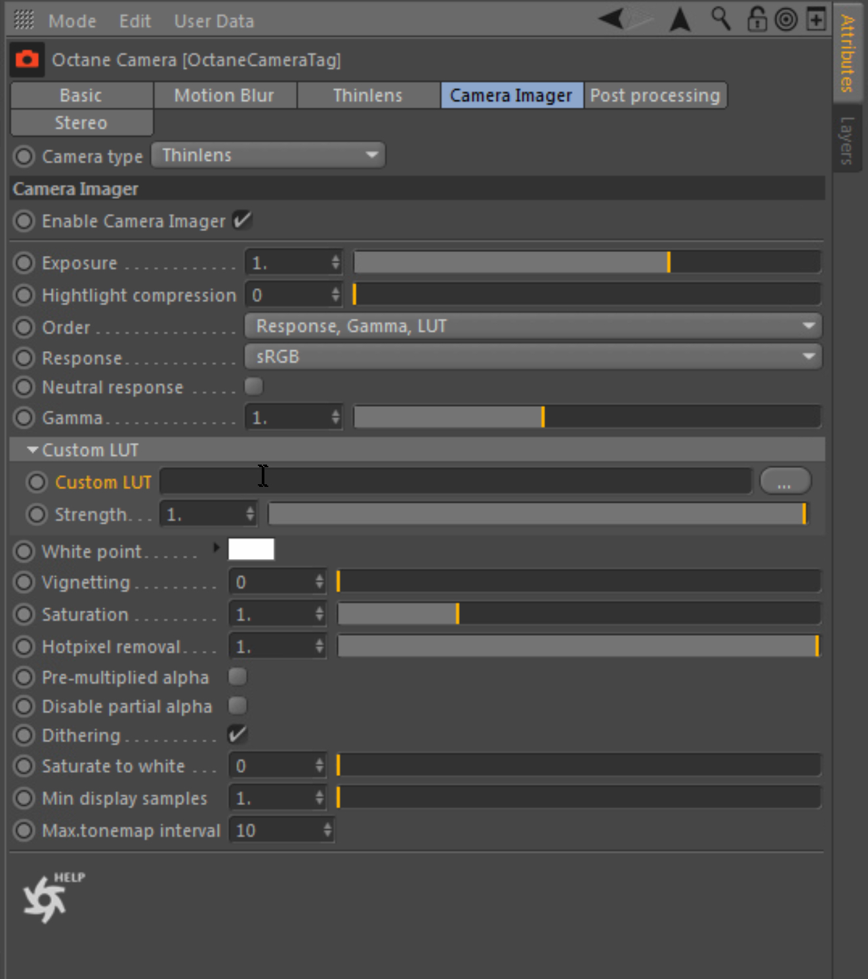The width and height of the screenshot is (868, 979).
Task: Open new attribute manager plus icon
Action: click(816, 20)
